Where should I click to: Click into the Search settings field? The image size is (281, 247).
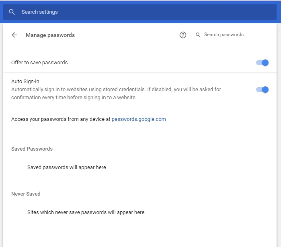(x=121, y=12)
